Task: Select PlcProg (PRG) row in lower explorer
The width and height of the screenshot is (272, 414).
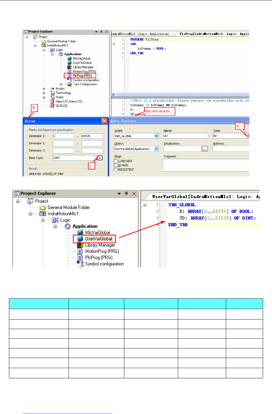Action: pos(99,258)
